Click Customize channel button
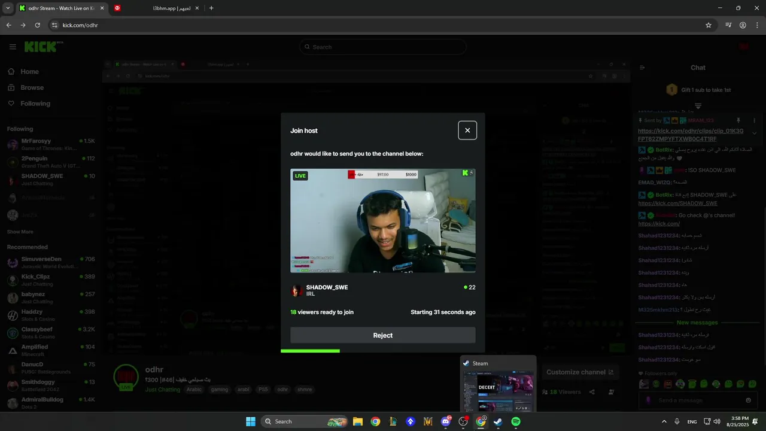Viewport: 766px width, 431px height. click(x=580, y=372)
